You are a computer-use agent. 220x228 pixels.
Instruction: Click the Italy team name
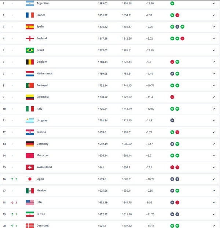click(x=40, y=109)
